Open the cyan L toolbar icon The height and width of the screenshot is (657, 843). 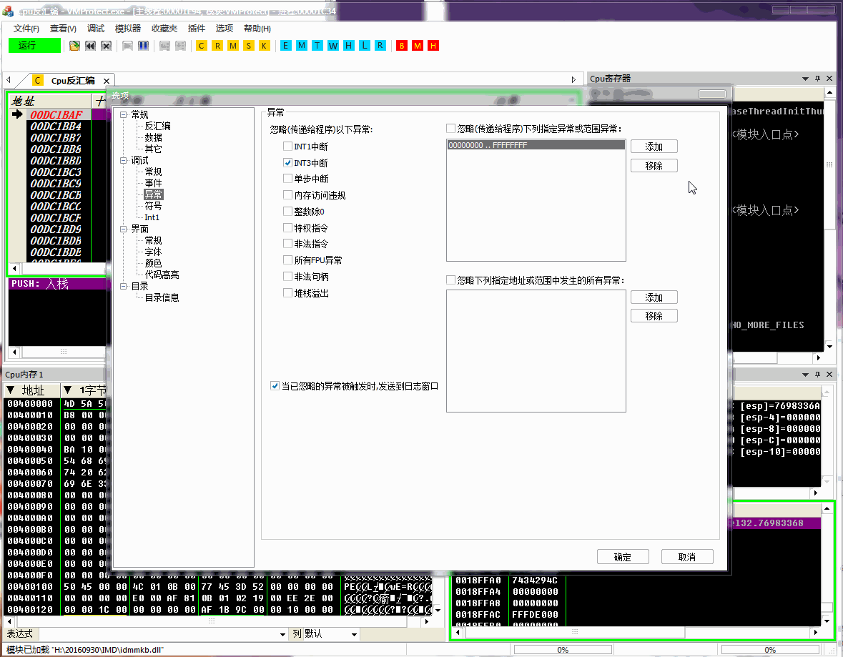pos(365,46)
